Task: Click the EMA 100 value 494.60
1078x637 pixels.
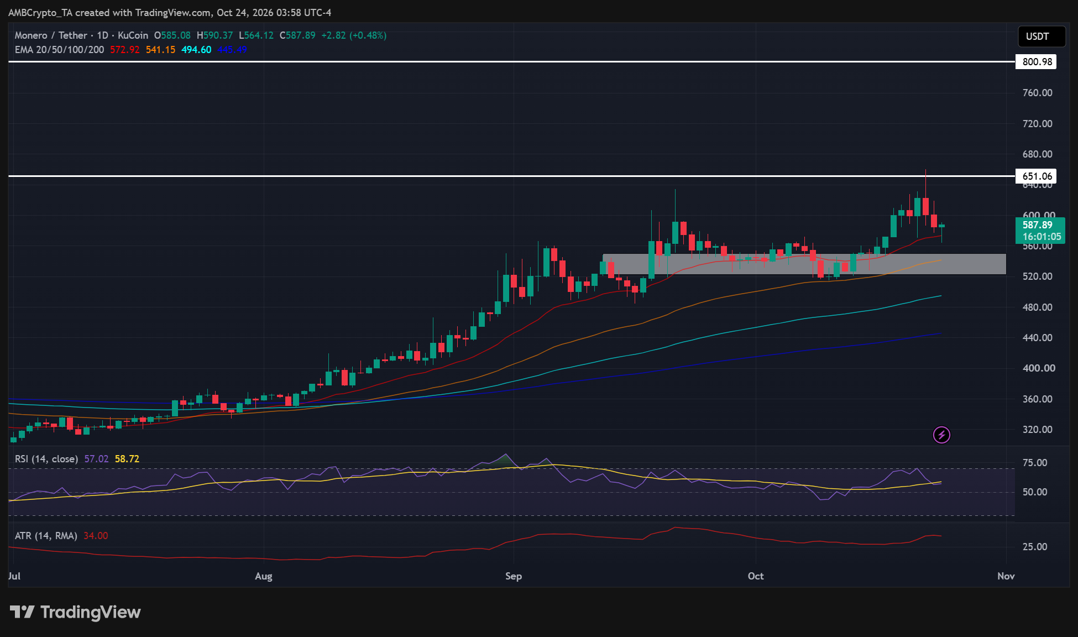Action: click(x=196, y=50)
